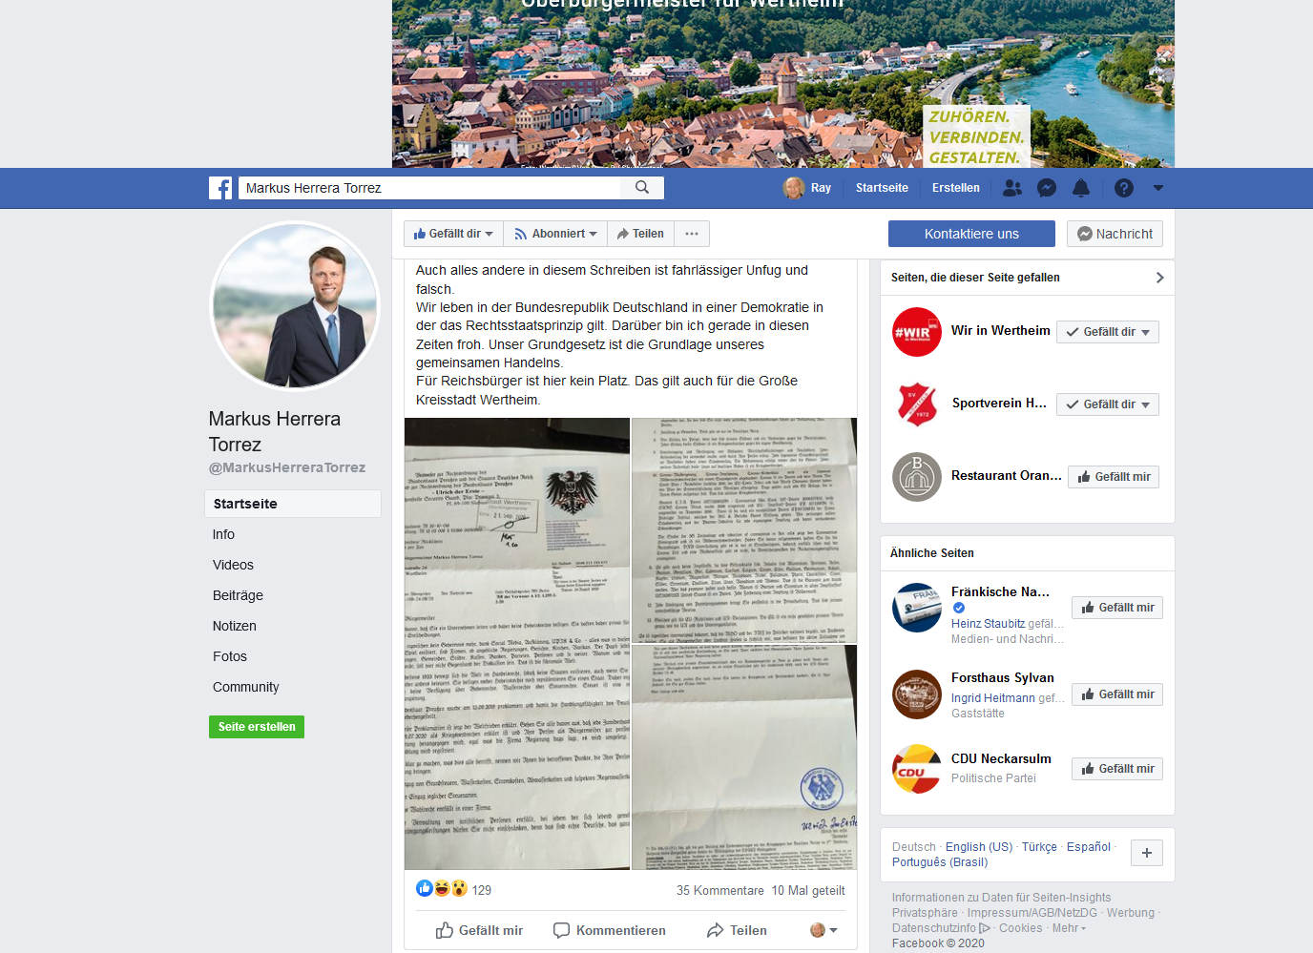The width and height of the screenshot is (1313, 953).
Task: Like the Restaurant Orangerie page
Action: pyautogui.click(x=1113, y=477)
